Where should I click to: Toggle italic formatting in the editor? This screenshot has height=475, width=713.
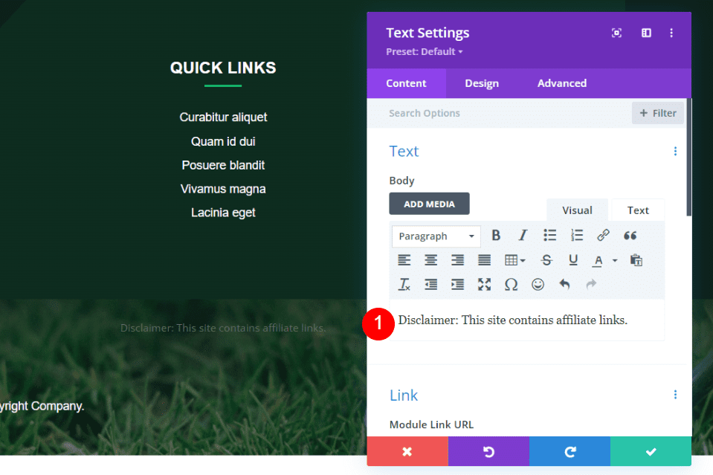coord(523,235)
